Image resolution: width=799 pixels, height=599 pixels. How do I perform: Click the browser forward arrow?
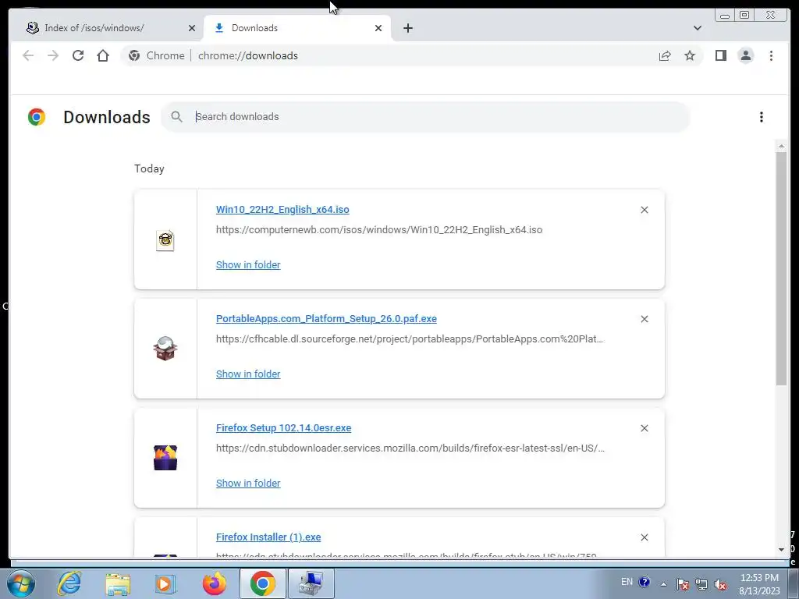click(x=53, y=55)
